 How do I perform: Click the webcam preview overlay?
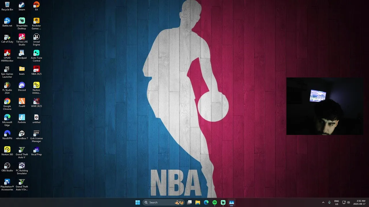[325, 106]
